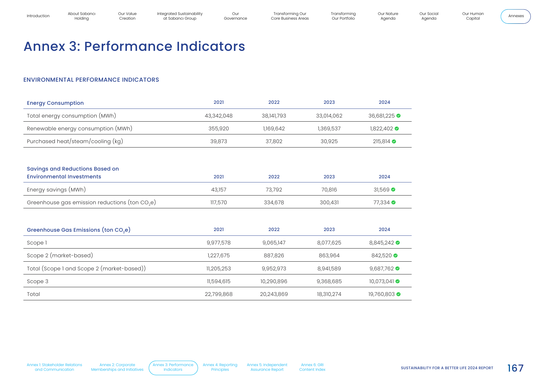
Task: Open Annex 1: Stakeholder Relations and Communication
Action: point(55,367)
